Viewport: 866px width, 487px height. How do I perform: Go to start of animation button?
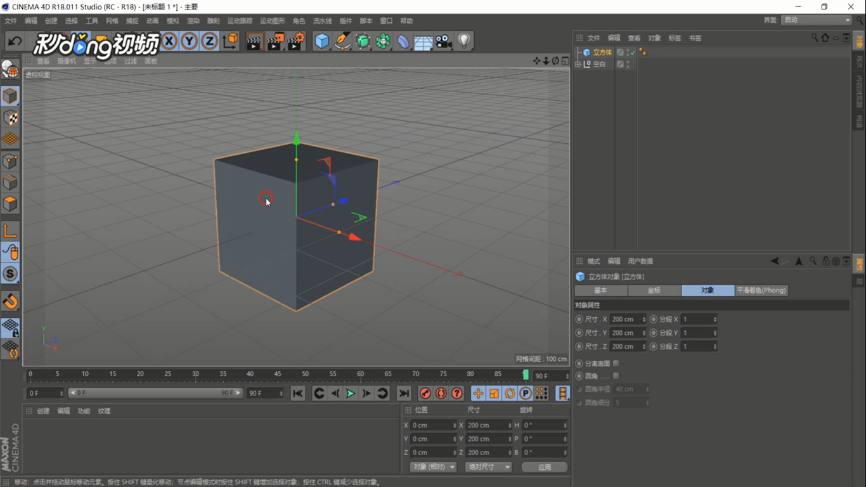(298, 394)
